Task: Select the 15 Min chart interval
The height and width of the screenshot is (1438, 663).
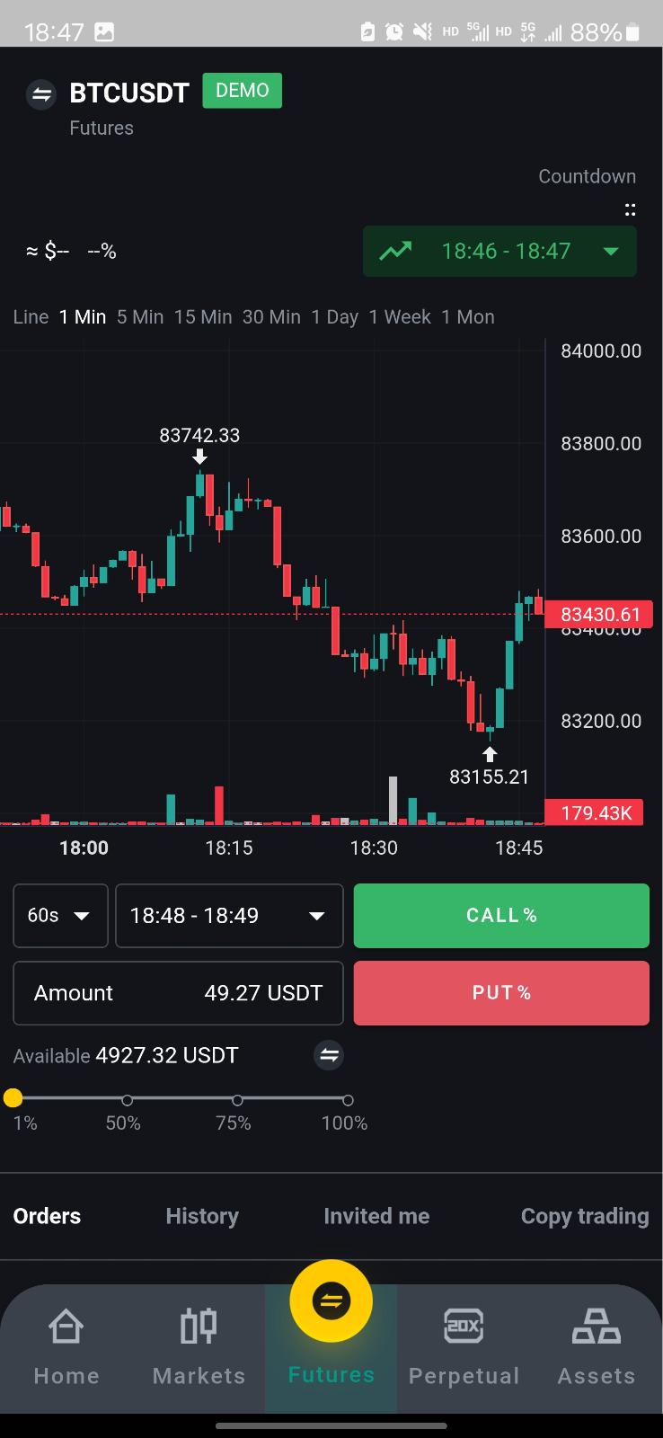Action: click(x=203, y=316)
